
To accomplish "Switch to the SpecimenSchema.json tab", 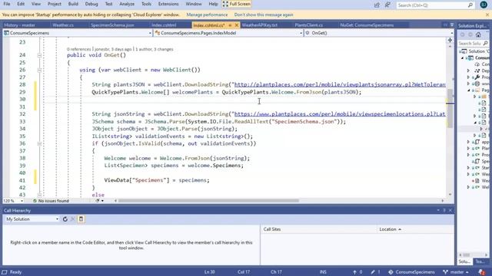I will (x=112, y=25).
